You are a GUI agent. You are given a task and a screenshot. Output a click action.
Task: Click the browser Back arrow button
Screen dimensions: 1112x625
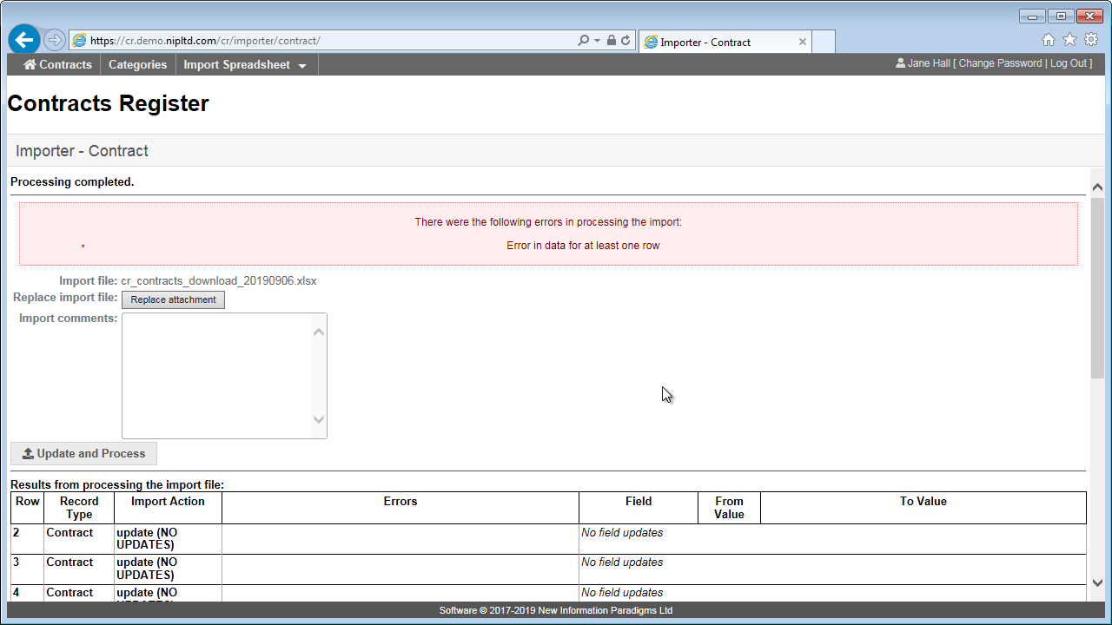pos(24,40)
